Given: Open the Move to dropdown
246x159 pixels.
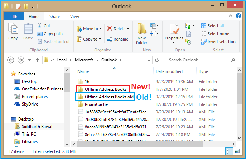Looking at the screenshot, I should point(89,29).
